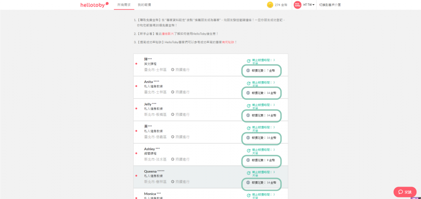Click the deadline clock icon in Queena's request
Screen dimensions: 421x199
tap(248, 173)
